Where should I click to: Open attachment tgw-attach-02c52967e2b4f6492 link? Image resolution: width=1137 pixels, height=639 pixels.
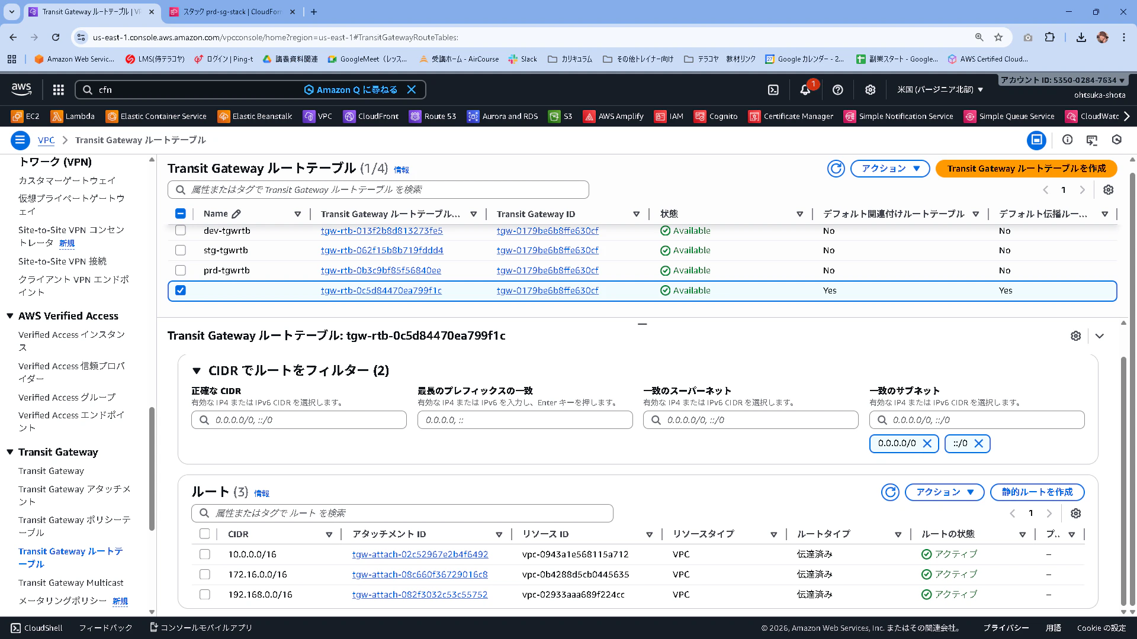coord(420,554)
